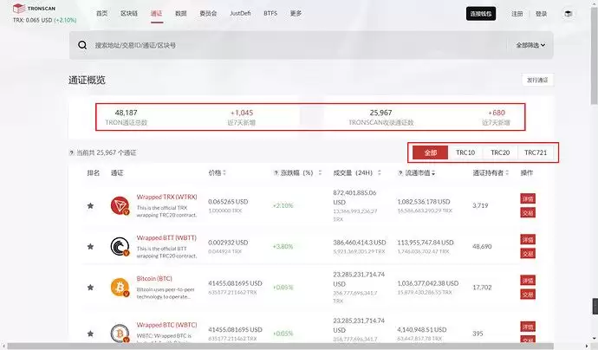Click the 发行通证 button
Image resolution: width=598 pixels, height=350 pixels.
(537, 80)
